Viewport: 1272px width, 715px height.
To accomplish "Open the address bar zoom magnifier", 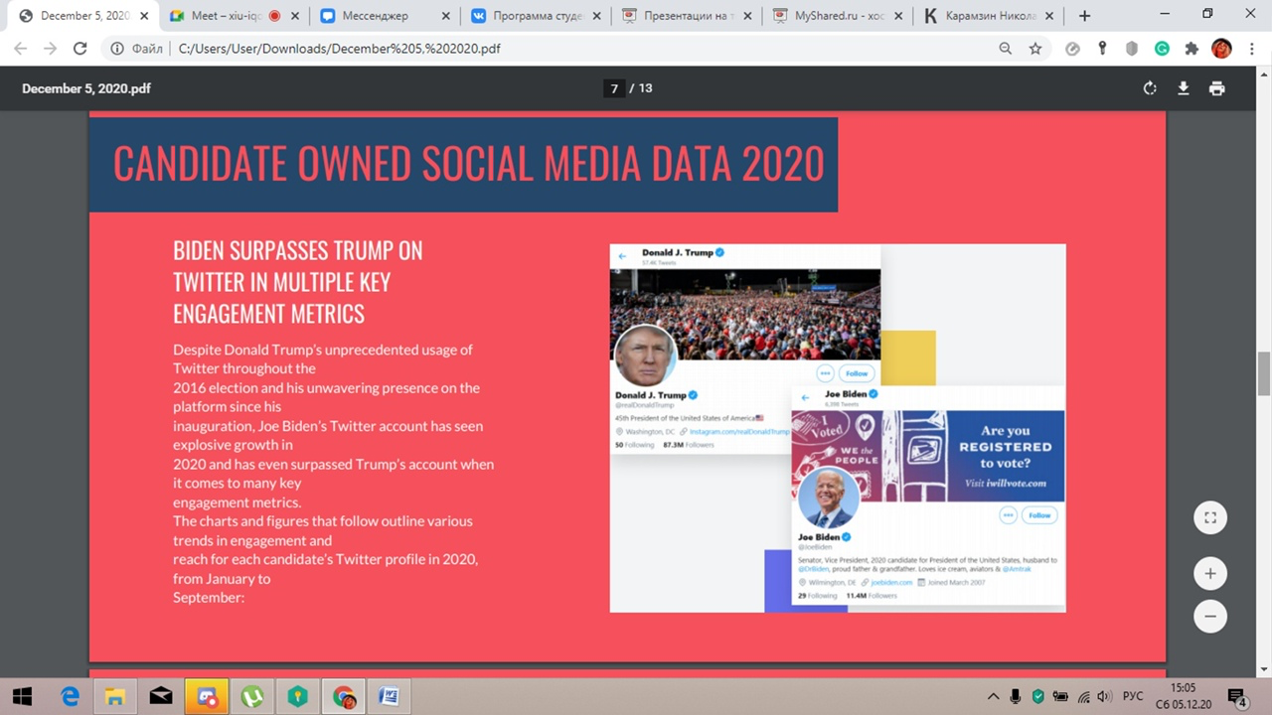I will (1006, 48).
